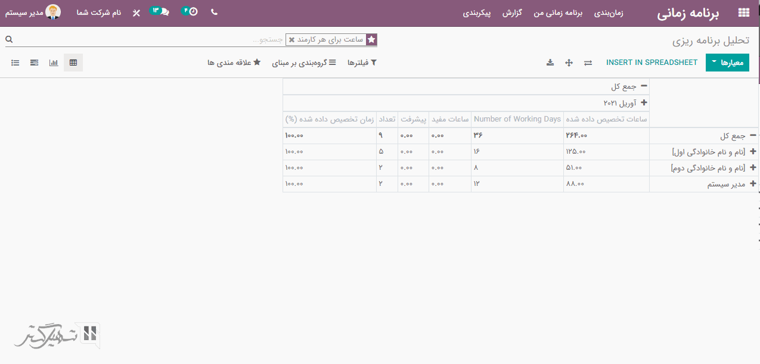Click the expand all arrows icon
Image resolution: width=760 pixels, height=364 pixels.
click(x=569, y=63)
